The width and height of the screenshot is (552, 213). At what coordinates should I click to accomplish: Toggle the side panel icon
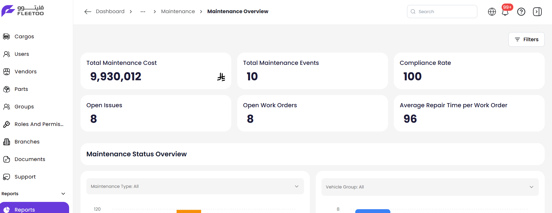tap(537, 12)
